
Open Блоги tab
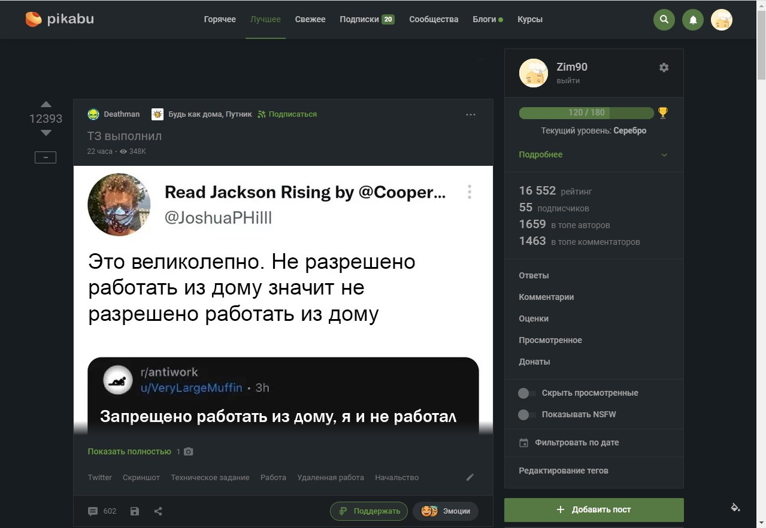(488, 19)
